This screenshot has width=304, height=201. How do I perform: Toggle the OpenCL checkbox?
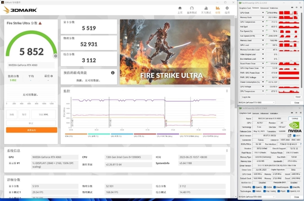[254, 187]
